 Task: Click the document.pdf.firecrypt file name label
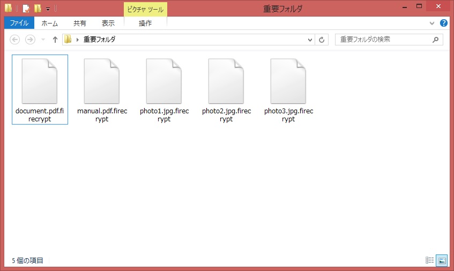[x=40, y=115]
